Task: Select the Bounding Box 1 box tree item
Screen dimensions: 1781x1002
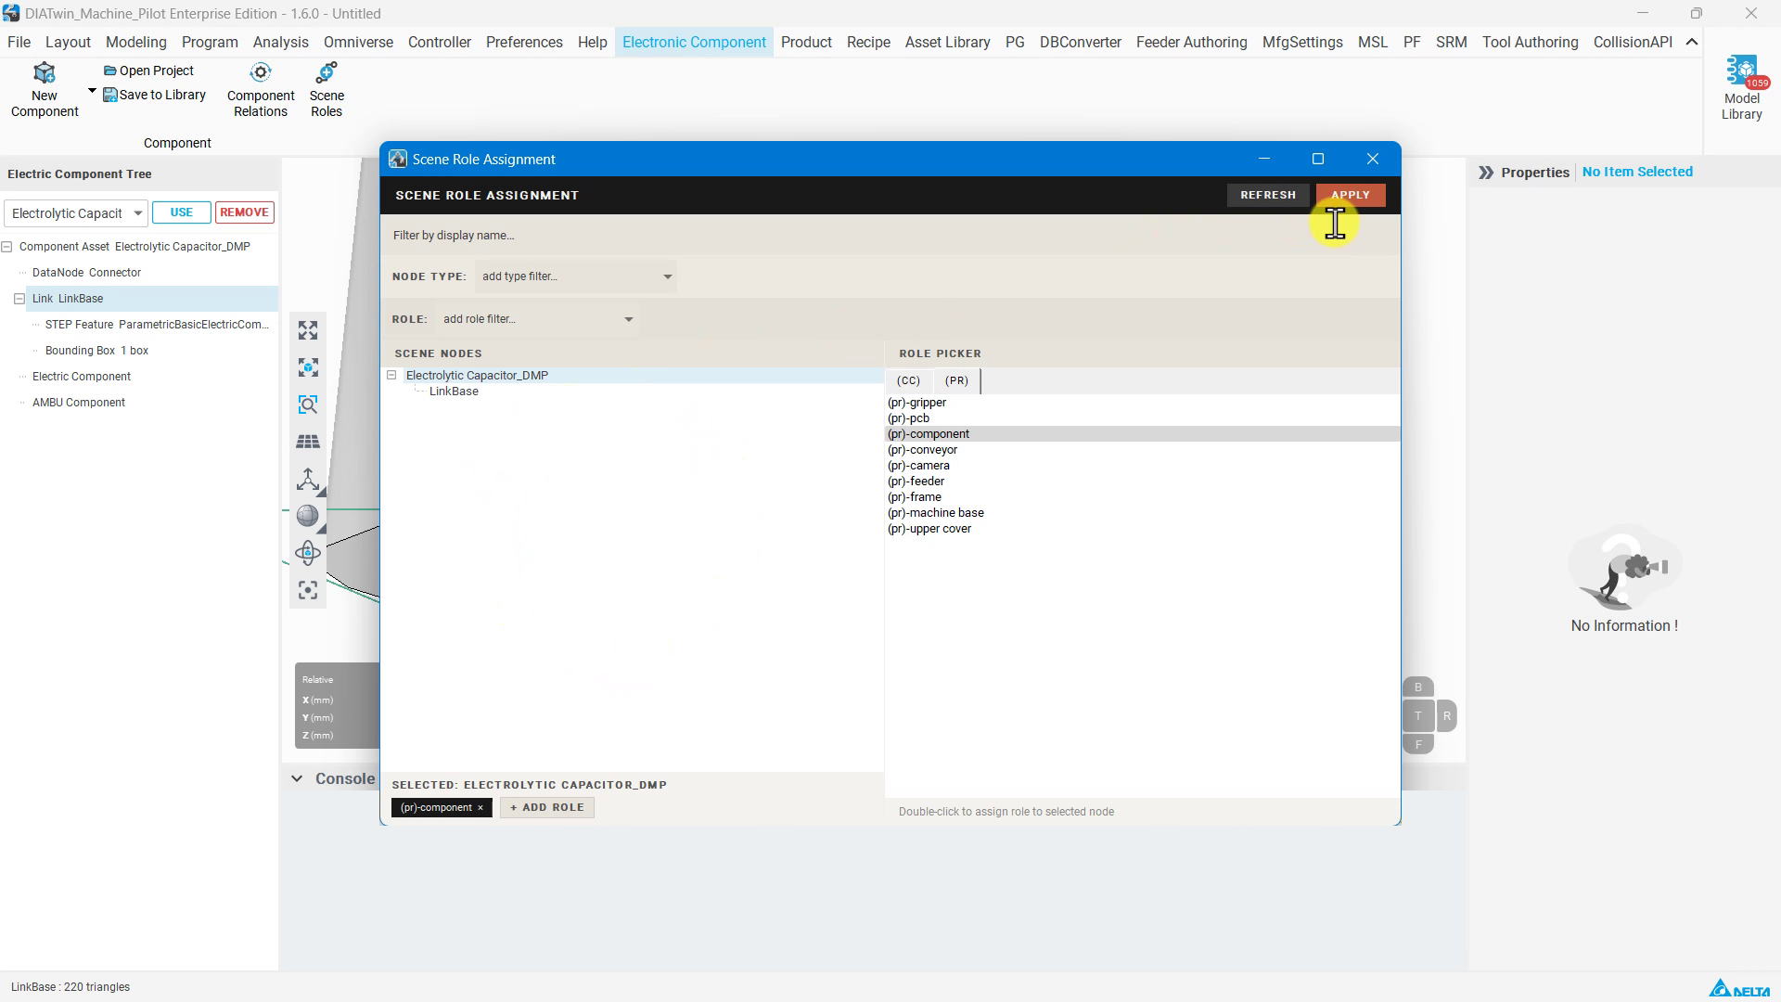Action: [x=96, y=351]
